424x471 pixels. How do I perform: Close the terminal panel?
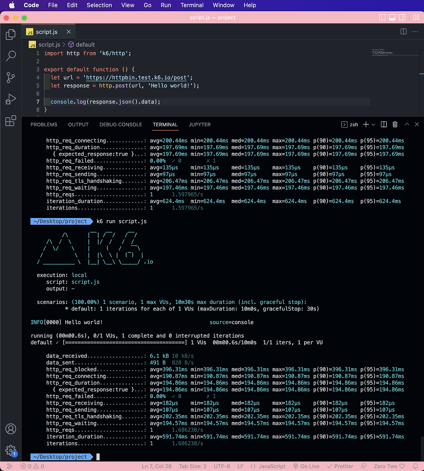(417, 124)
